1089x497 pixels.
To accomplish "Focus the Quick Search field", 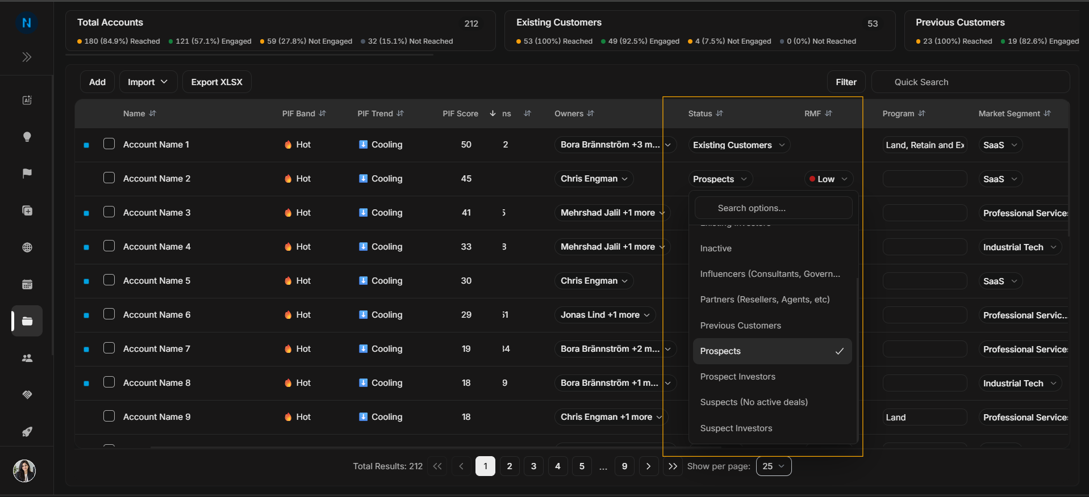I will [x=971, y=82].
